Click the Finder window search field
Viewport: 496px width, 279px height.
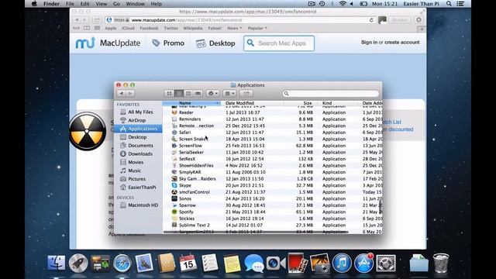pyautogui.click(x=331, y=93)
